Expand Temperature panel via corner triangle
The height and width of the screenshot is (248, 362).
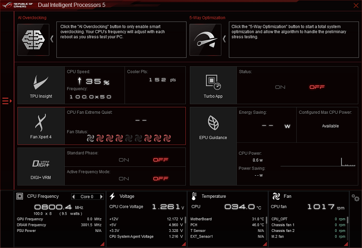[x=265, y=244]
